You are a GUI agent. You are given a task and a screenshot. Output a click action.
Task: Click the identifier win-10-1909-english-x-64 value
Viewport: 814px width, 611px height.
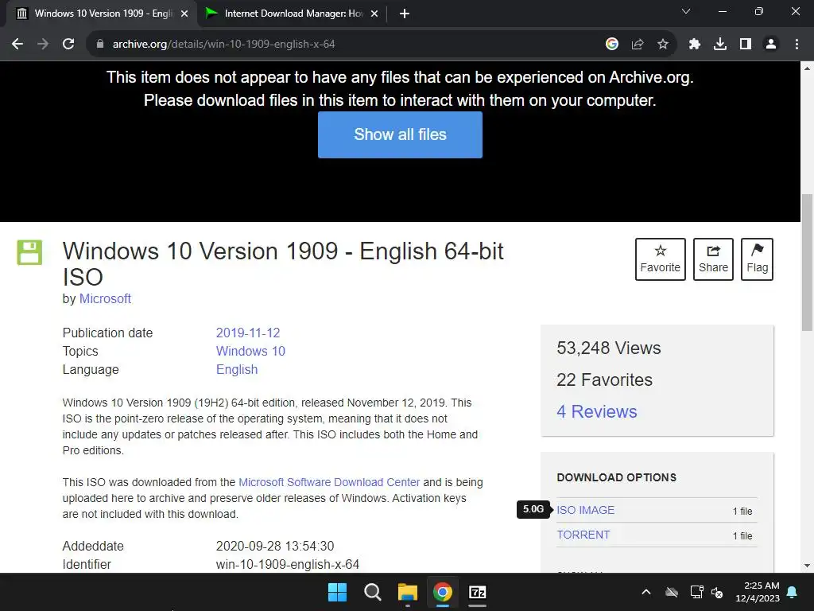[288, 564]
